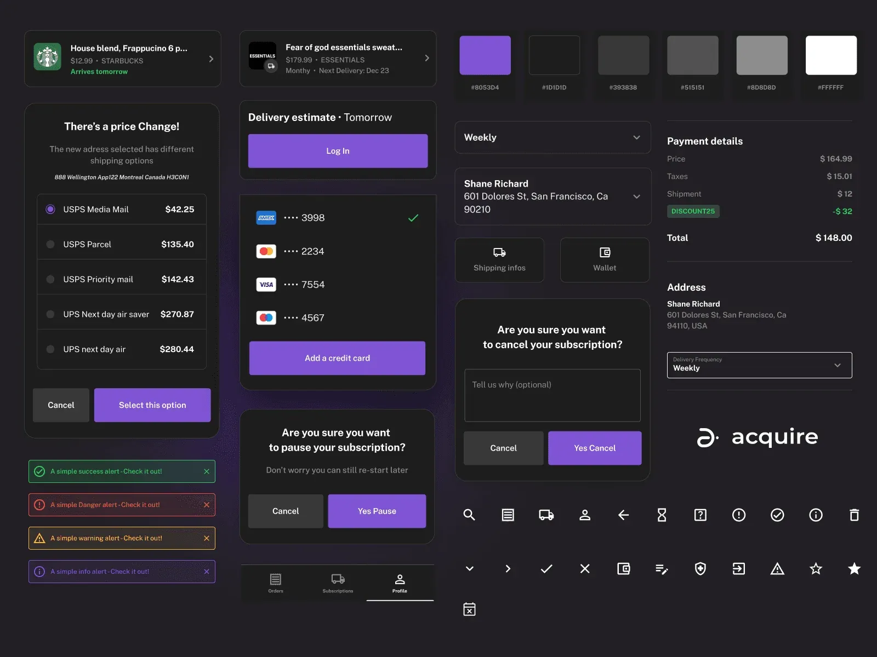Image resolution: width=877 pixels, height=657 pixels.
Task: Click the Log In button
Action: coord(338,151)
